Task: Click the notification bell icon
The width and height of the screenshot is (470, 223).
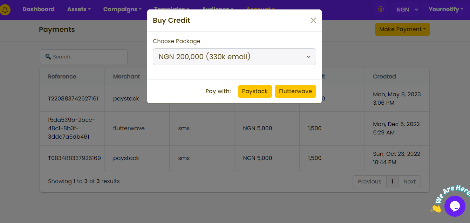Action: click(x=5, y=10)
